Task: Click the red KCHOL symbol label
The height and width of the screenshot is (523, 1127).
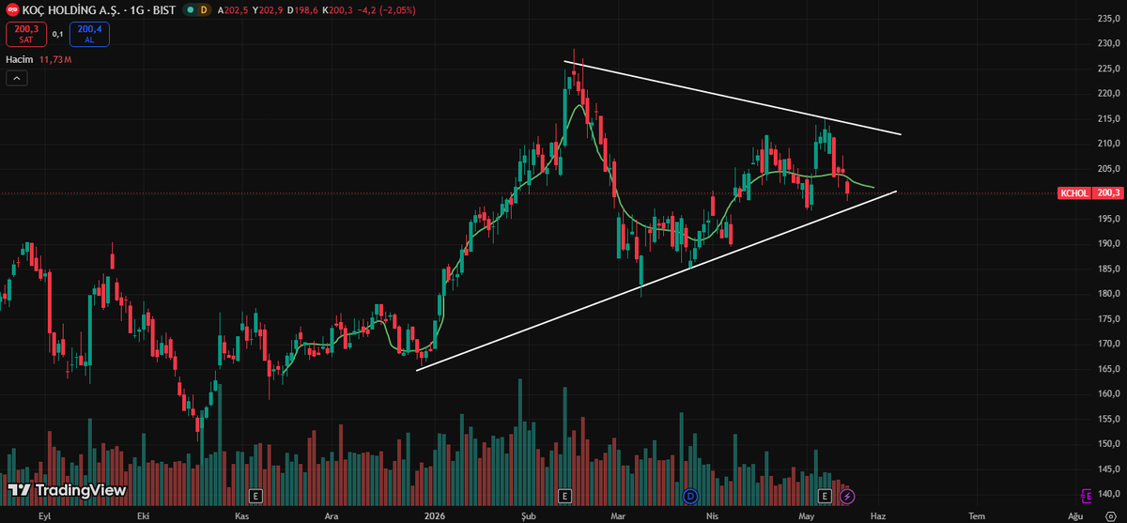Action: click(1073, 193)
